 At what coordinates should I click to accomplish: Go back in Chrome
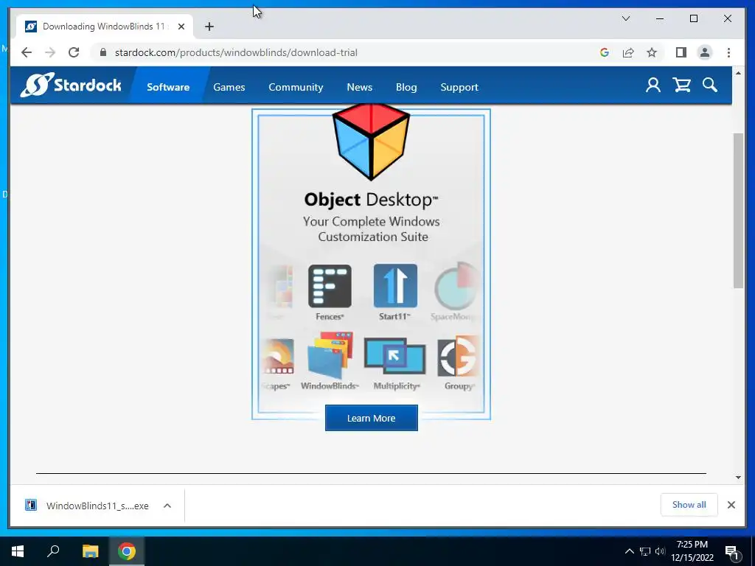tap(27, 52)
